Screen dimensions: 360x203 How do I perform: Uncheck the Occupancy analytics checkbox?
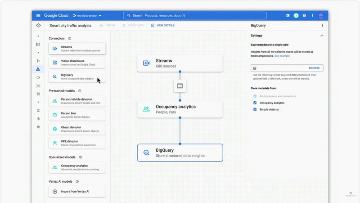[255, 103]
